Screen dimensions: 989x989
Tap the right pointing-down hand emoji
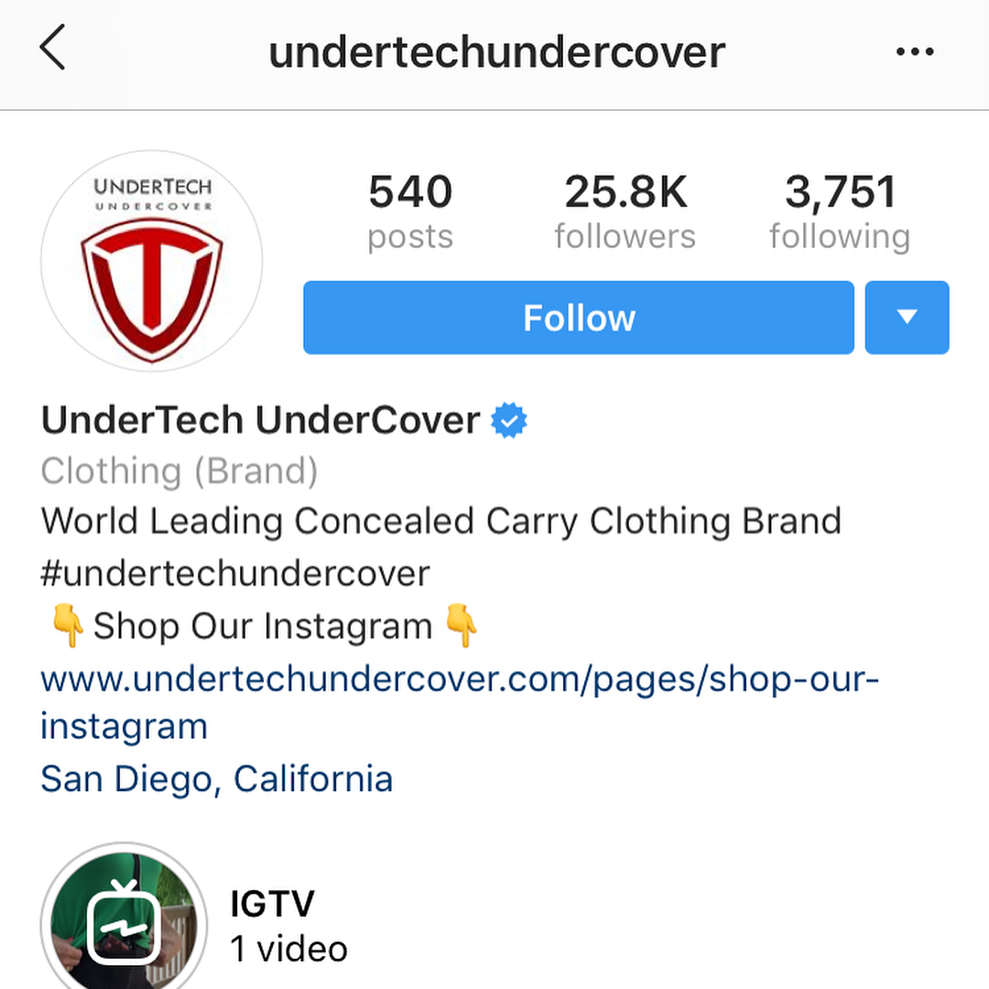[461, 625]
